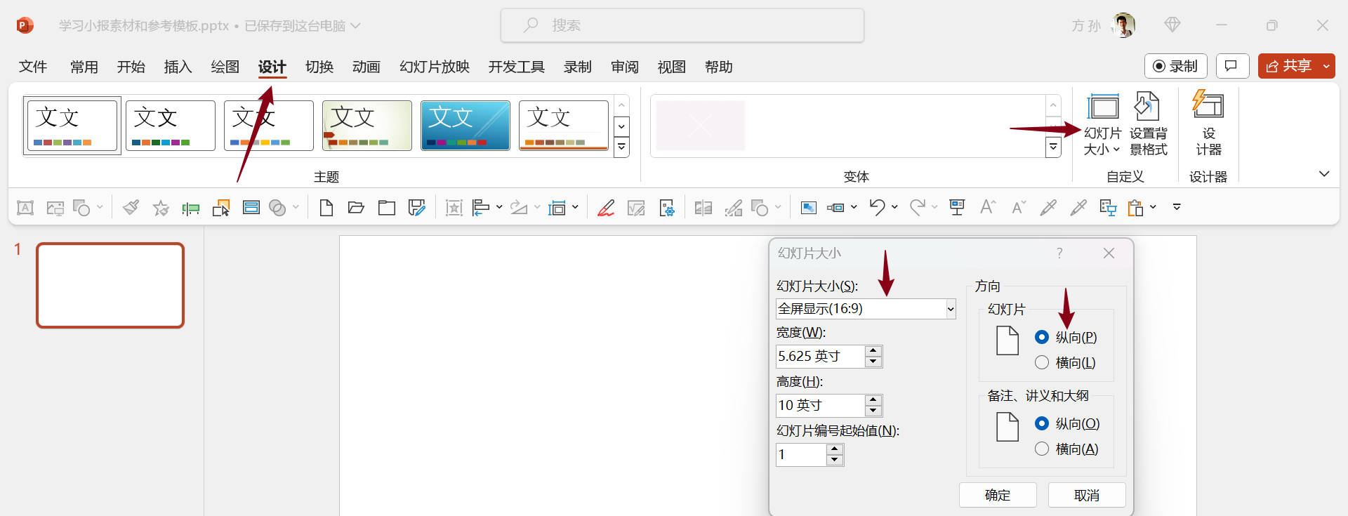Click the save-as disk with pen icon
This screenshot has height=516, width=1348.
tap(417, 208)
